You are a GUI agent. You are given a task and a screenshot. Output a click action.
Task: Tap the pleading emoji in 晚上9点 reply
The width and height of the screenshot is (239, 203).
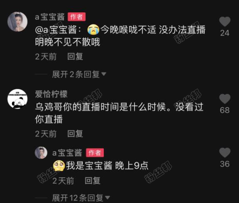(x=59, y=166)
